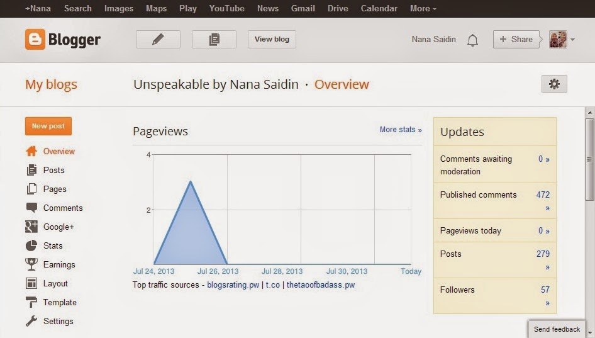Click the Posts icon in sidebar
Screen dimensions: 595x338
pos(31,170)
